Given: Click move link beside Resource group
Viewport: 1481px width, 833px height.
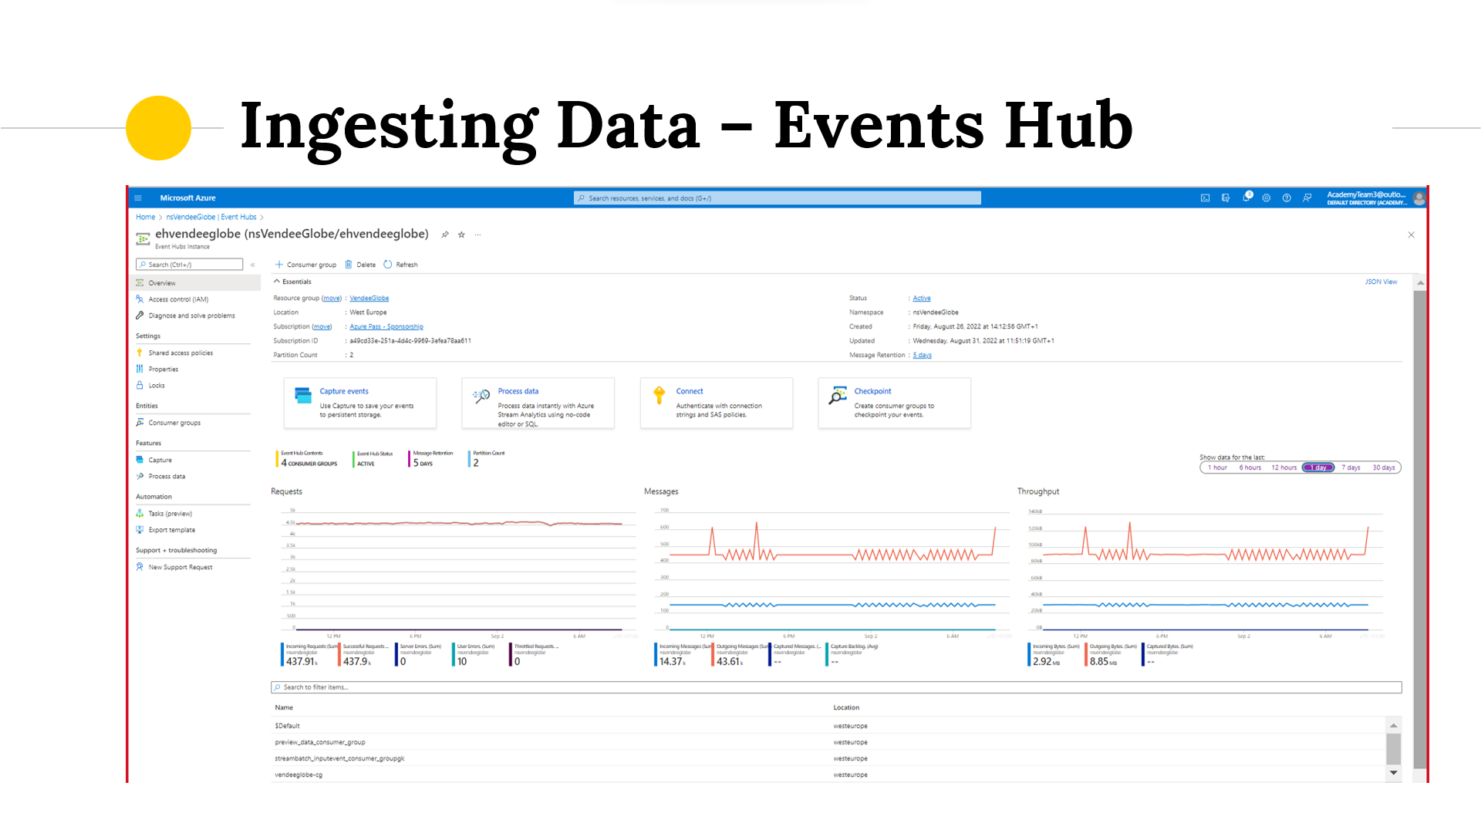Looking at the screenshot, I should tap(332, 298).
